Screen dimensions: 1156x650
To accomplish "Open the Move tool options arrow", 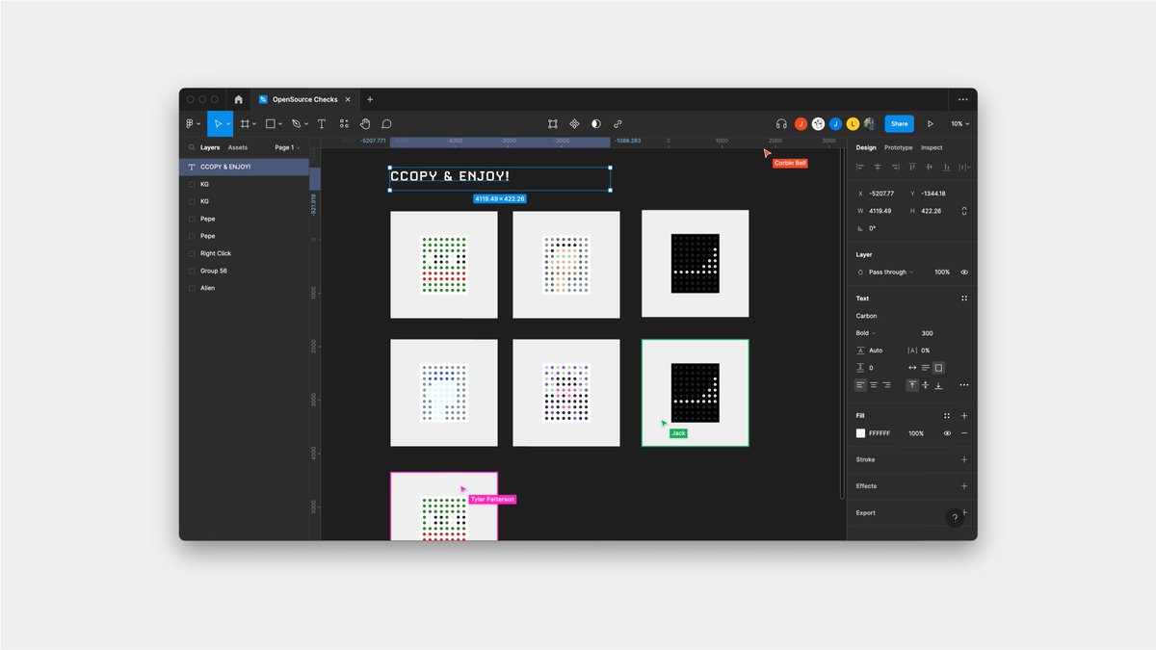I will point(228,124).
